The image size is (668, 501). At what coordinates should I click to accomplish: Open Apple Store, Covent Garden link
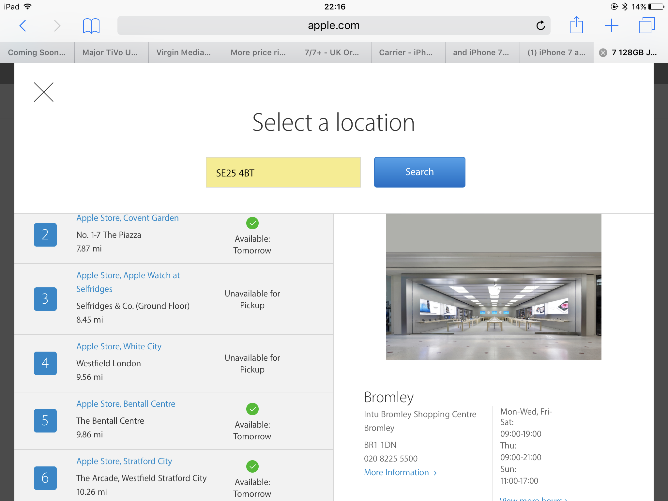(x=128, y=218)
